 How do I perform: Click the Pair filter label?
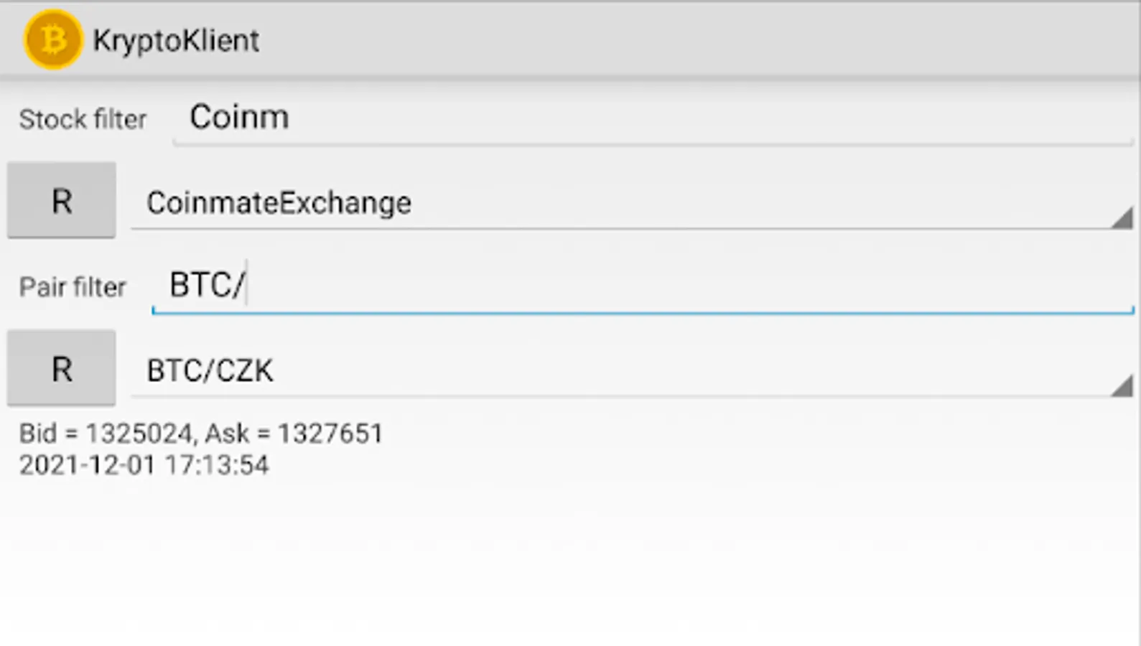[x=73, y=287]
